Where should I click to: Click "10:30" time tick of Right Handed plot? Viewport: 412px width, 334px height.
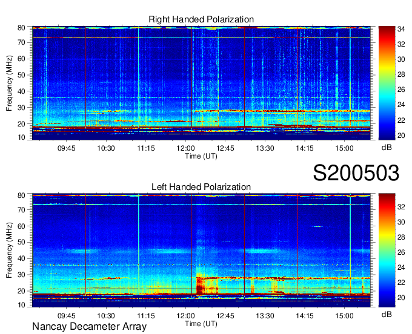[x=106, y=148]
